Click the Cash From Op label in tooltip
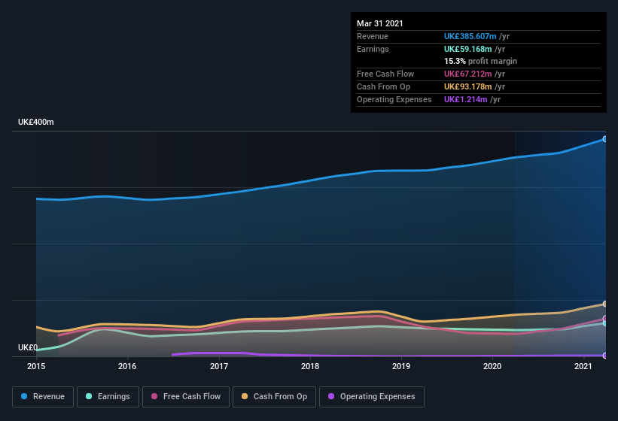The image size is (618, 421). pyautogui.click(x=383, y=86)
